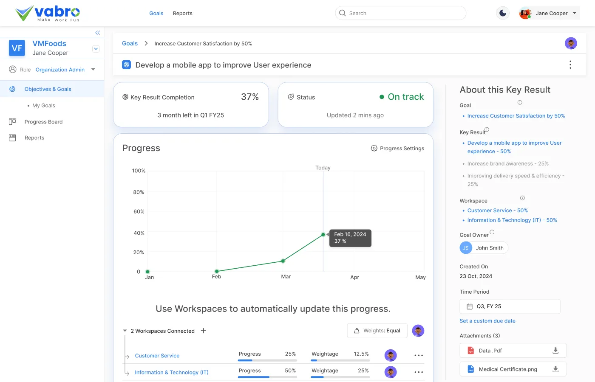Click Set a custom due date
This screenshot has width=595, height=382.
pyautogui.click(x=487, y=321)
